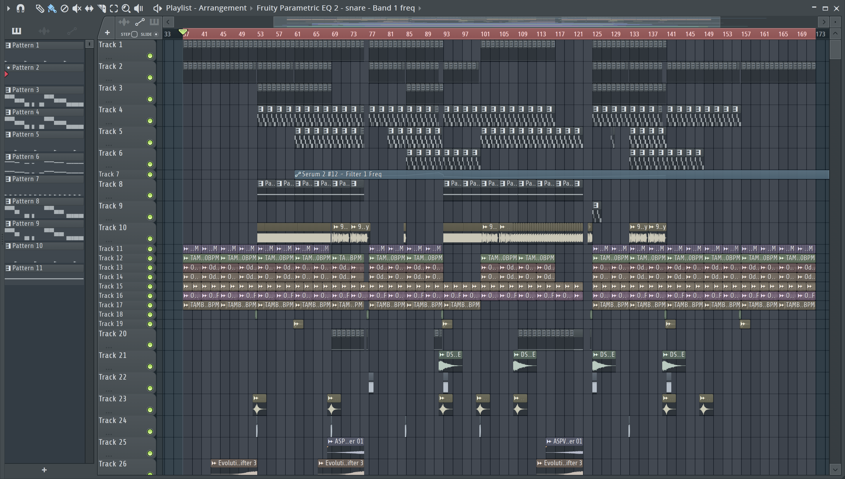This screenshot has width=845, height=479.
Task: Open the Playlist - Arrangement dropdown
Action: (x=206, y=8)
